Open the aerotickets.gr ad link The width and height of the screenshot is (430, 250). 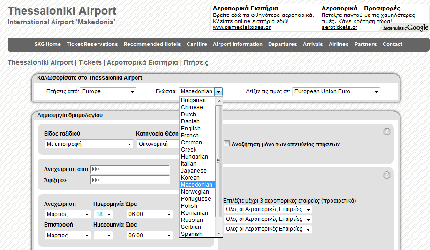[339, 27]
